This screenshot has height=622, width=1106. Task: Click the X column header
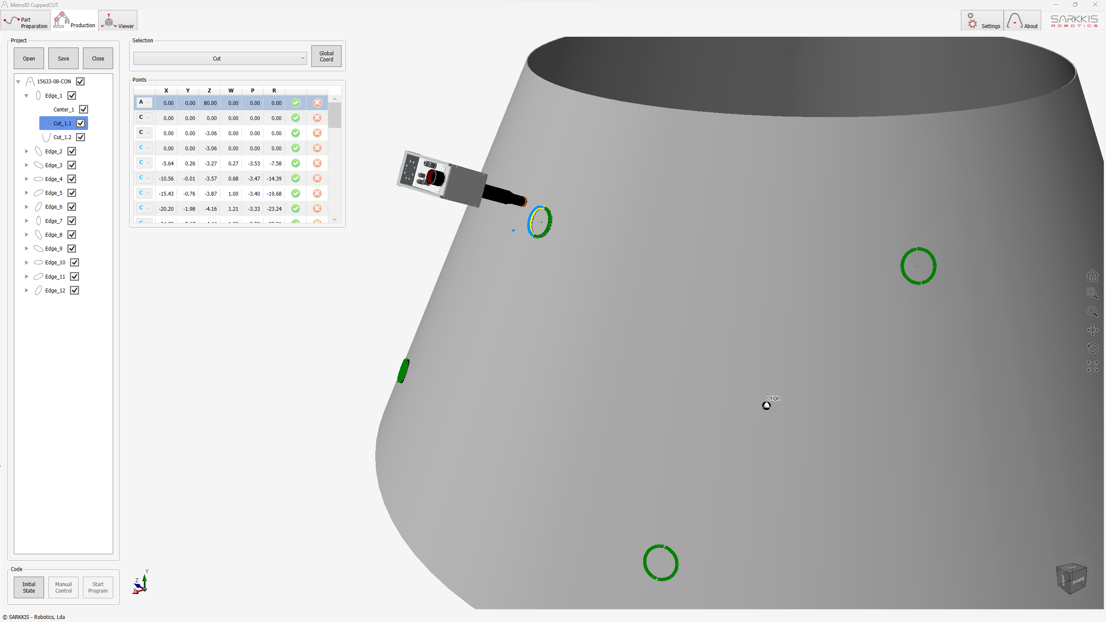[x=166, y=90]
